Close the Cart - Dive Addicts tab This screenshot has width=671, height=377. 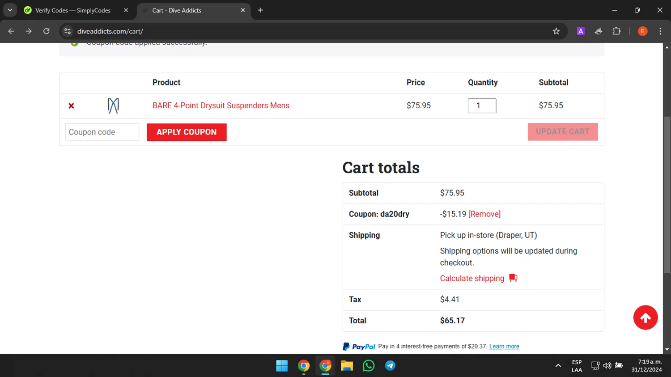[x=243, y=10]
